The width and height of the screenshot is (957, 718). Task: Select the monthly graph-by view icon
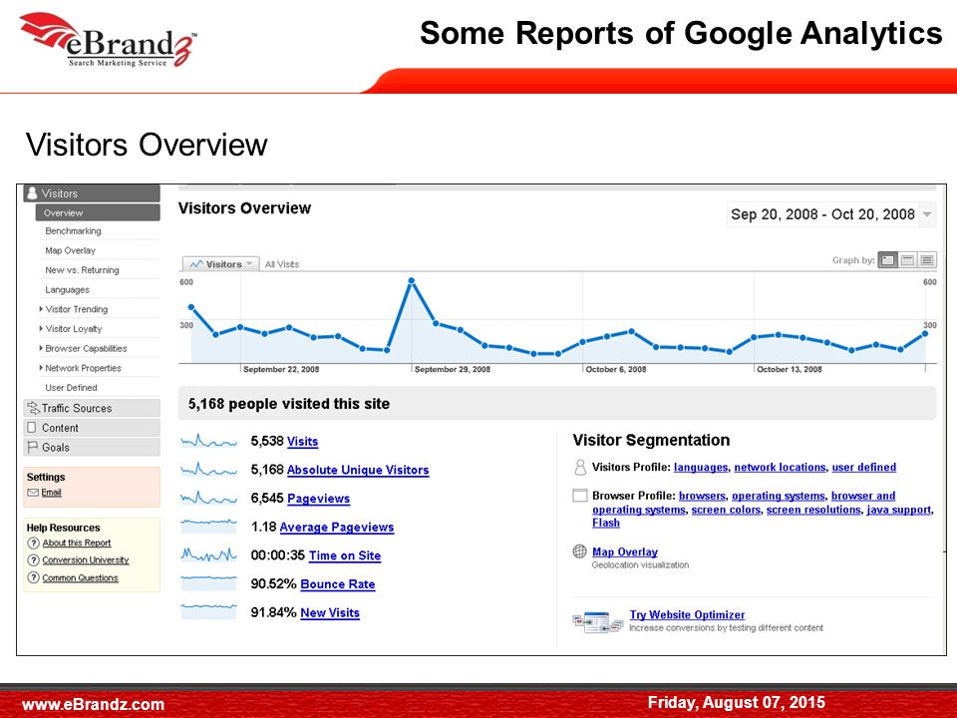pyautogui.click(x=927, y=260)
